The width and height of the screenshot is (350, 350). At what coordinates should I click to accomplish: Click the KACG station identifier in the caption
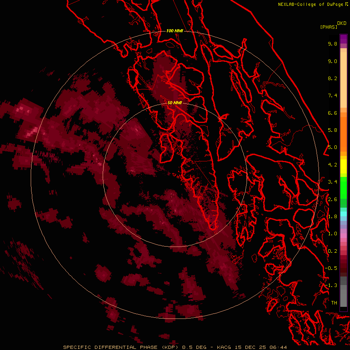224,347
